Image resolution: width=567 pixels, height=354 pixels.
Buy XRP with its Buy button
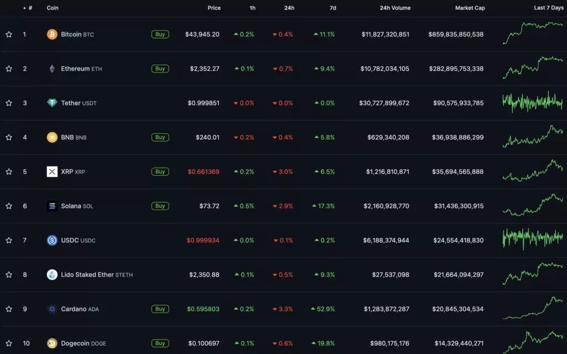160,171
